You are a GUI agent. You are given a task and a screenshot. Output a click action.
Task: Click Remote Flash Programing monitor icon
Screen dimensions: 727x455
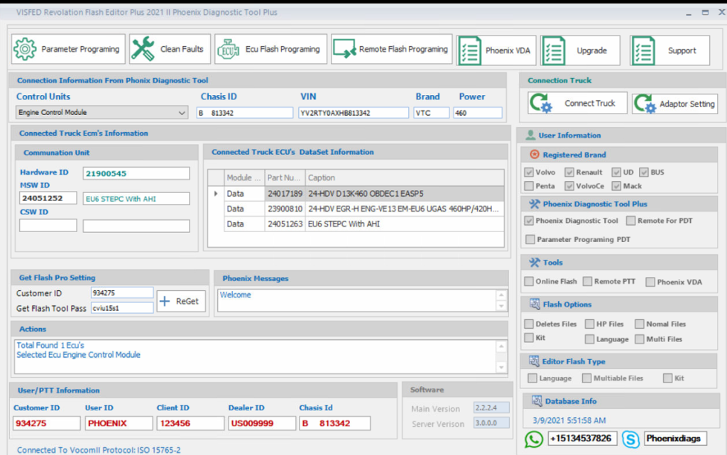click(344, 49)
